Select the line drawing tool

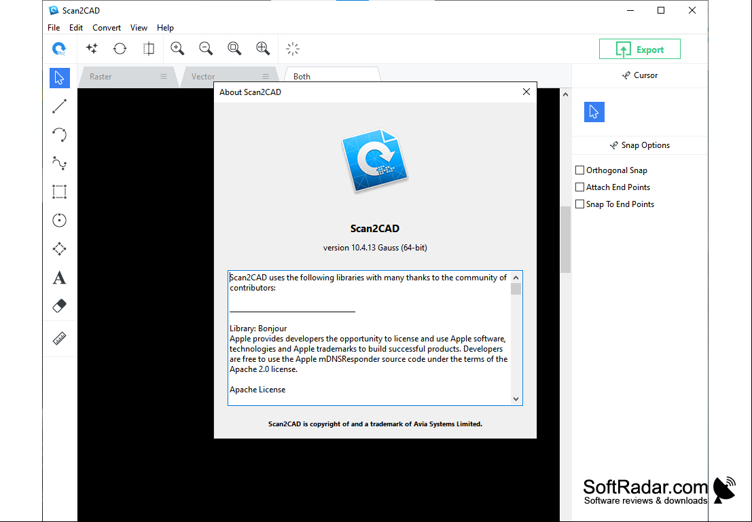pos(60,107)
